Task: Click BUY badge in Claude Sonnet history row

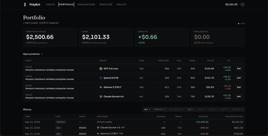Action: click(59, 128)
